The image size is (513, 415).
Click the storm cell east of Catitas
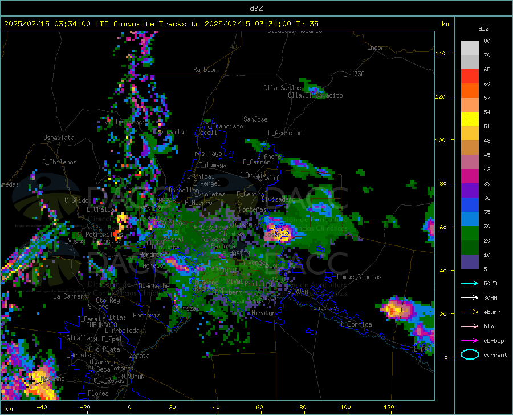(x=397, y=309)
